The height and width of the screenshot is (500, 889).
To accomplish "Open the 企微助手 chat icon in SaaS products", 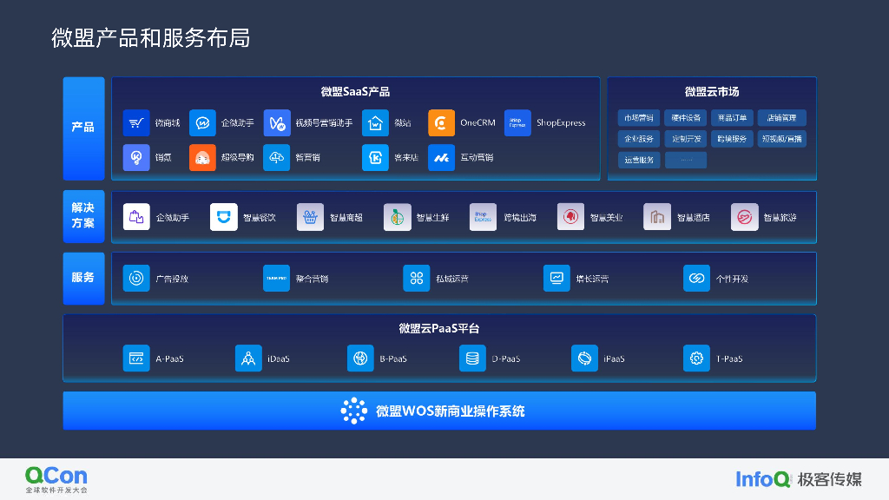I will pos(202,123).
